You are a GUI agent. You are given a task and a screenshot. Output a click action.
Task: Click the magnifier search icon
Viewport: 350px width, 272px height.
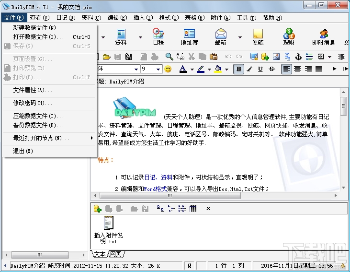pyautogui.click(x=169, y=57)
